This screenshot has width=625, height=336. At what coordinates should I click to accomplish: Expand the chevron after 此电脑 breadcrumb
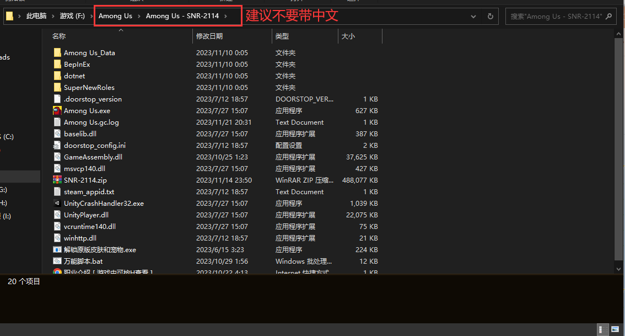click(52, 16)
